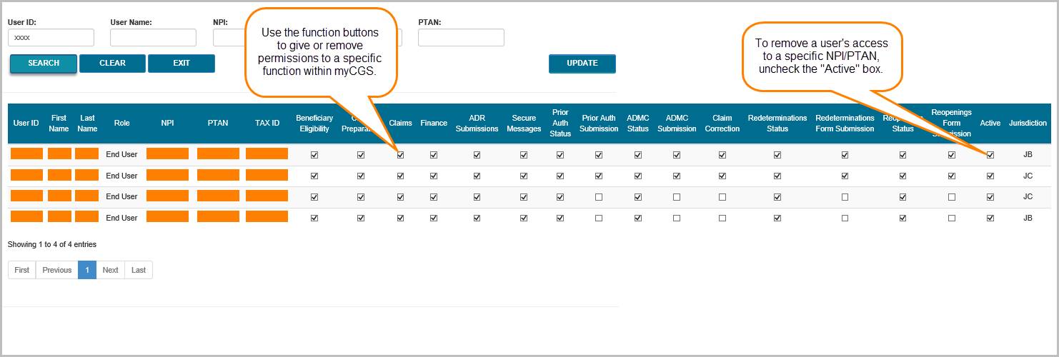Sort table by Last Name header

[x=87, y=124]
